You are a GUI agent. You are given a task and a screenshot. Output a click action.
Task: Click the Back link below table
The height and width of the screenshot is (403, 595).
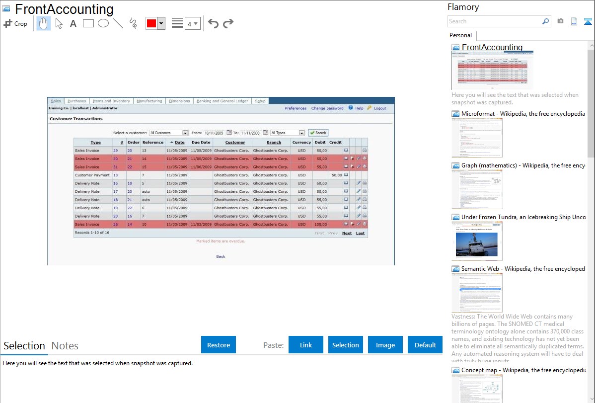tap(221, 256)
